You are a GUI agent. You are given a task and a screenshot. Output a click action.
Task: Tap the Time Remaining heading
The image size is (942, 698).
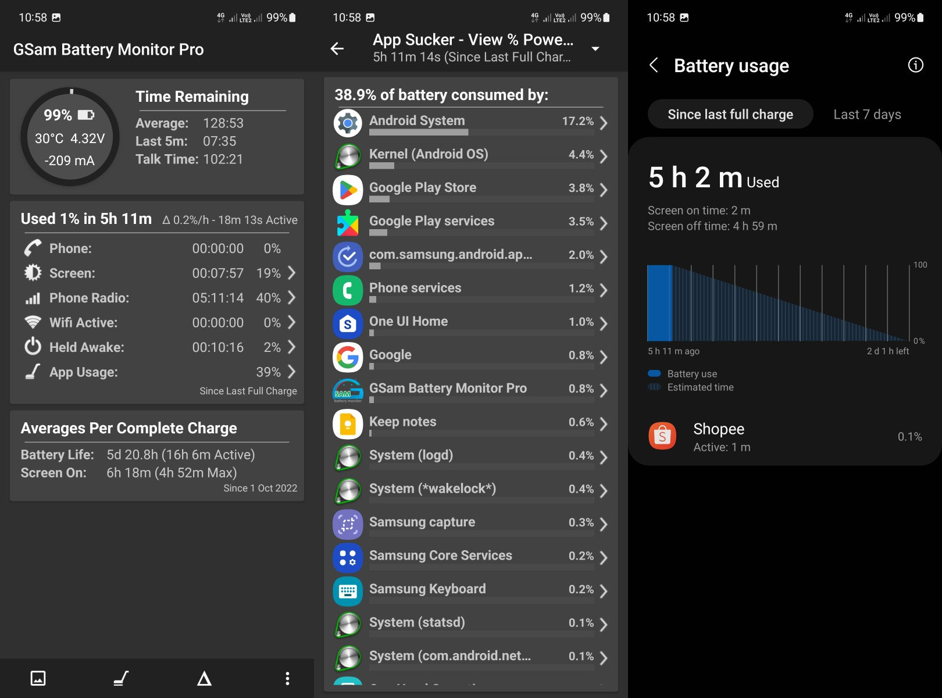pos(192,97)
